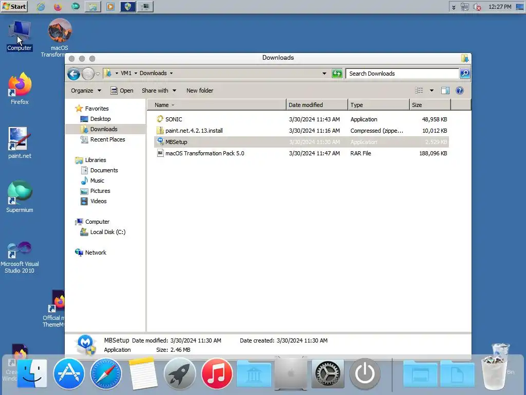Select paint.net.4.2.13.install file

301,131
